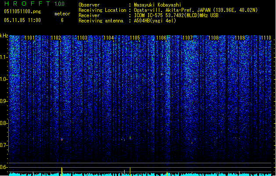Click the Receiving Location label
Screen dimensions: 276x176
102,10
